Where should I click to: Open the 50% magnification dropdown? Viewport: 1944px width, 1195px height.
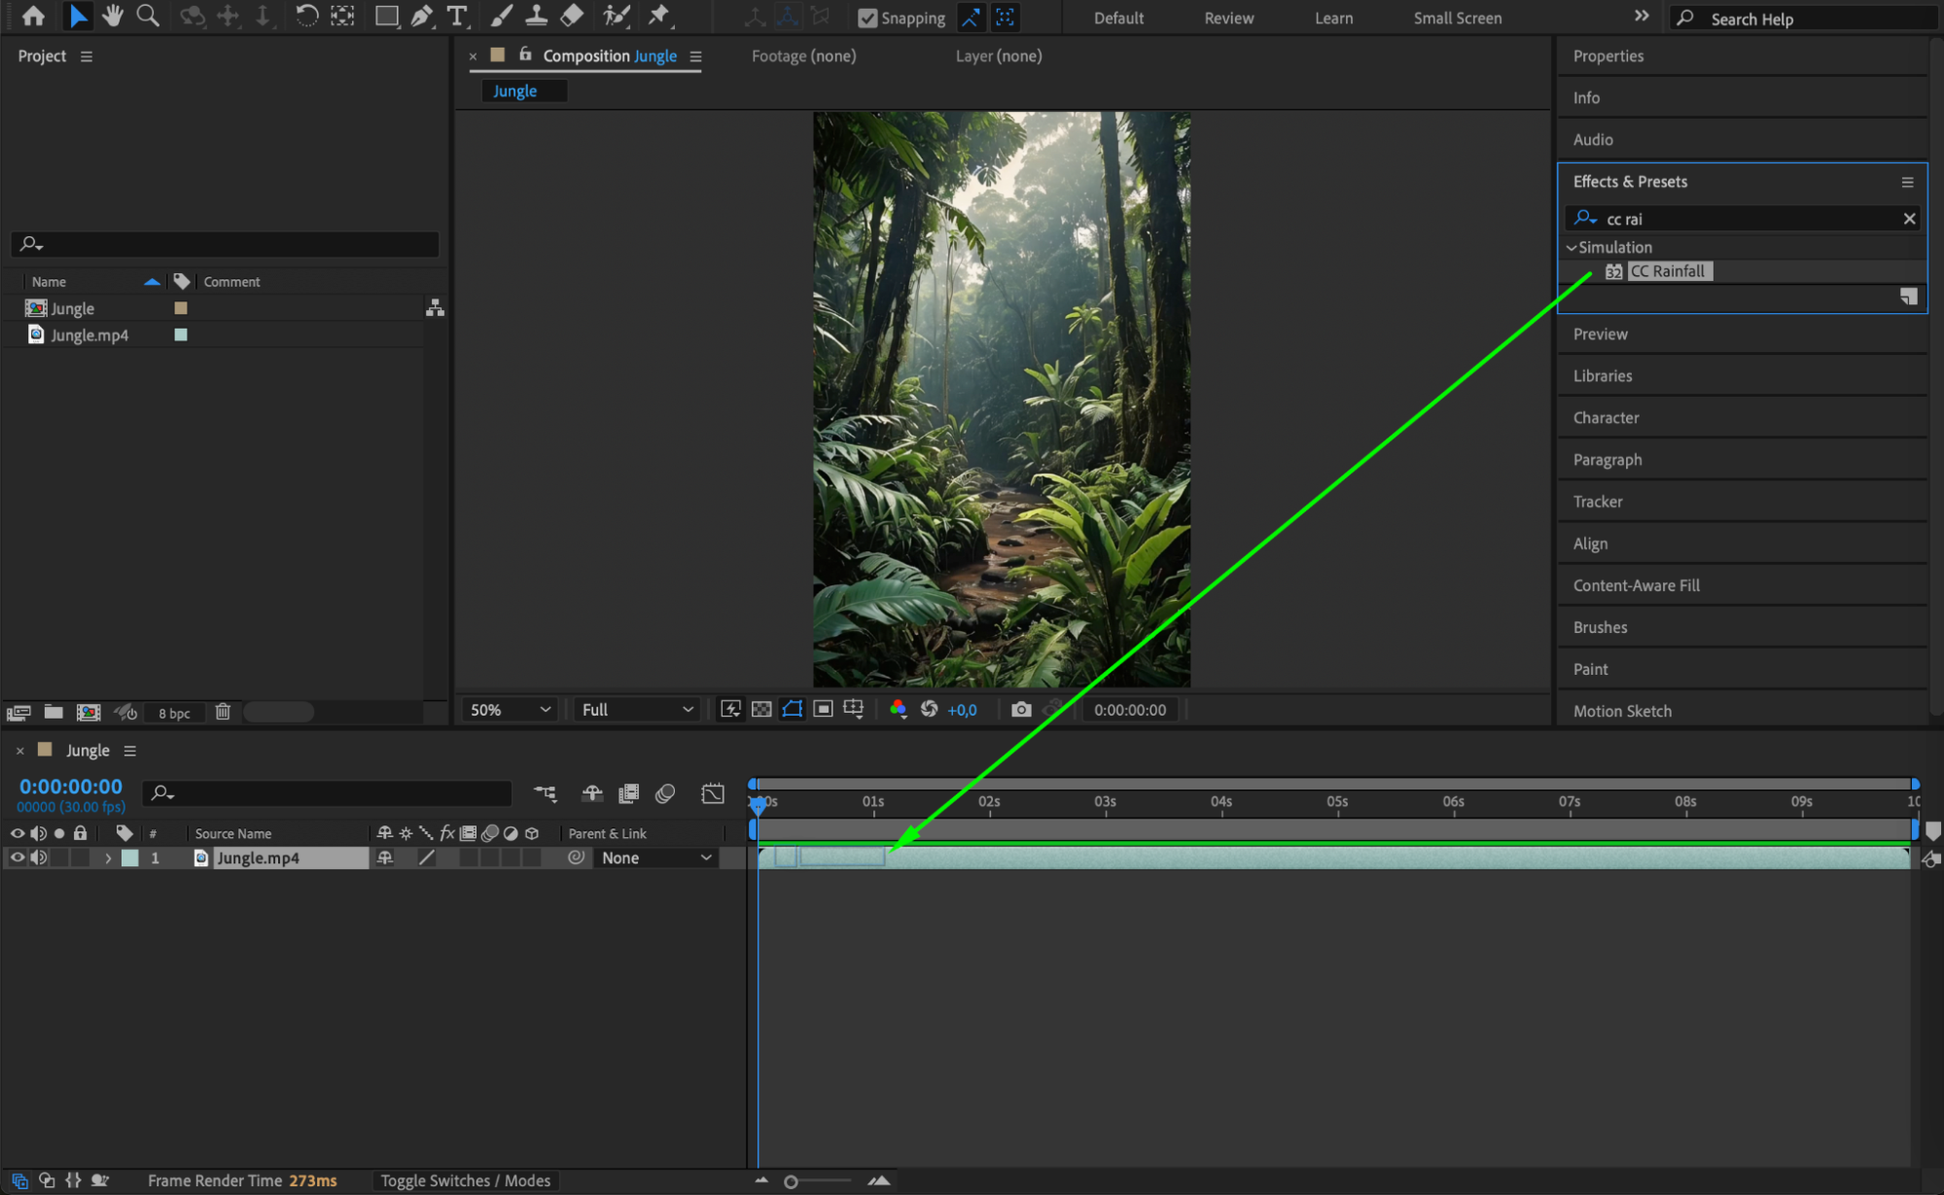(510, 710)
